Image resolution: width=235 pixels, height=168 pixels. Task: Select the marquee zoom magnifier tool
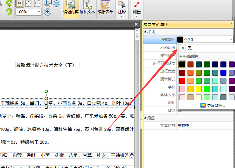[x=48, y=3]
